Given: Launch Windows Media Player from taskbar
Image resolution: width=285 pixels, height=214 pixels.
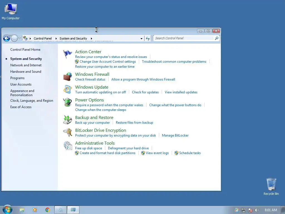Looking at the screenshot, I should (x=35, y=210).
